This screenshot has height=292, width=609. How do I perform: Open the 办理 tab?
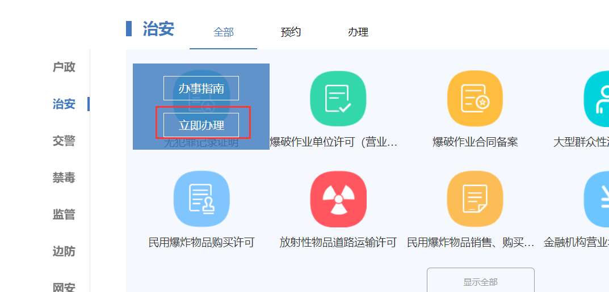tap(358, 32)
